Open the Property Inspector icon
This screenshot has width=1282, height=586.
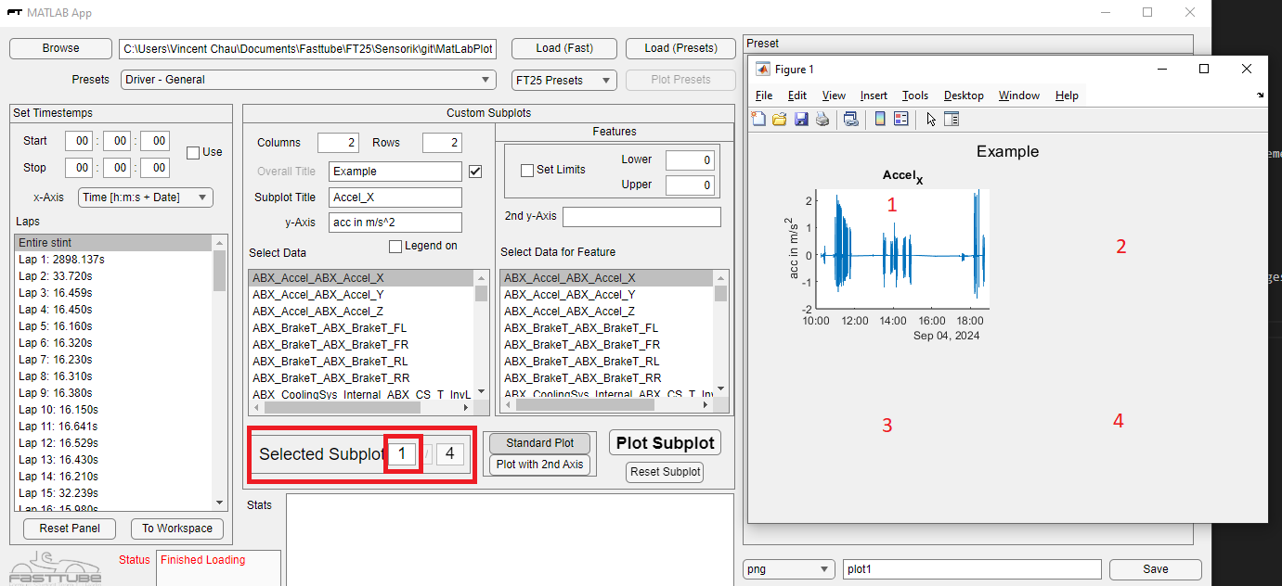952,119
